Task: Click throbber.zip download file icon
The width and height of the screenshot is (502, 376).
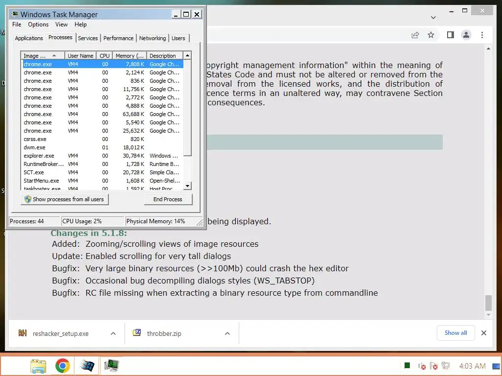Action: [x=137, y=332]
